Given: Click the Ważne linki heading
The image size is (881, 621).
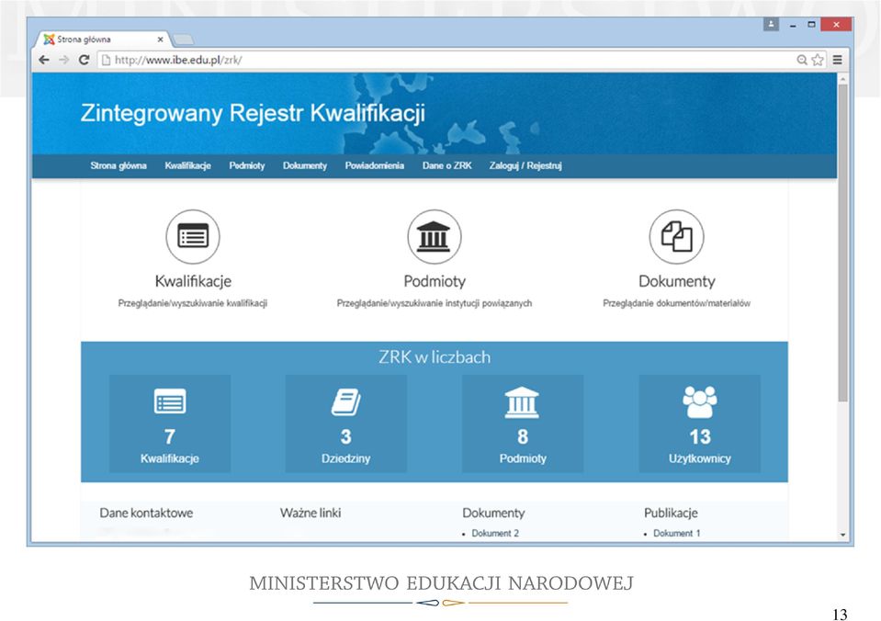Looking at the screenshot, I should tap(311, 514).
